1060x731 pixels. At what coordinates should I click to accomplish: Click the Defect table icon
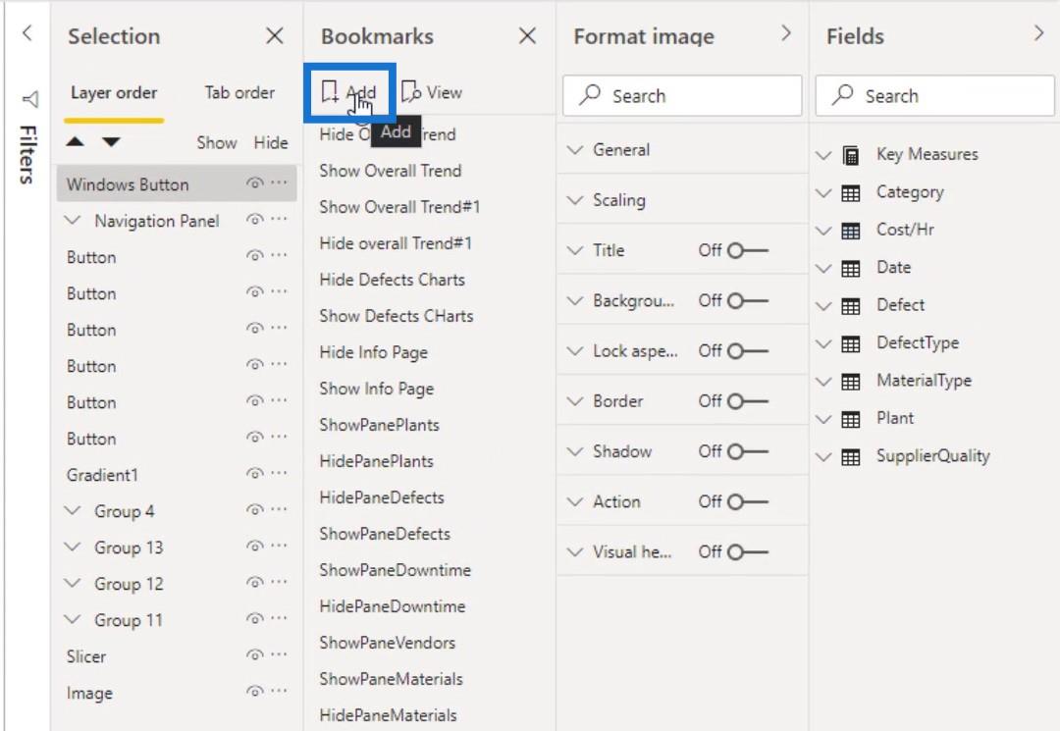[850, 306]
